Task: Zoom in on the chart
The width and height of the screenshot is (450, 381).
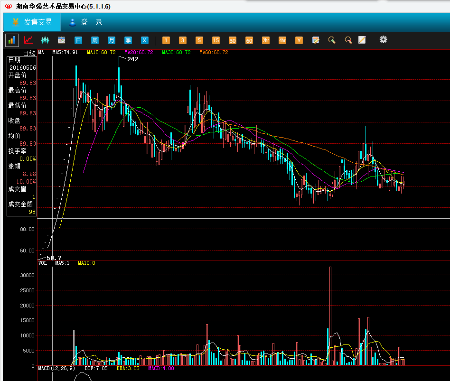Action: click(x=332, y=40)
